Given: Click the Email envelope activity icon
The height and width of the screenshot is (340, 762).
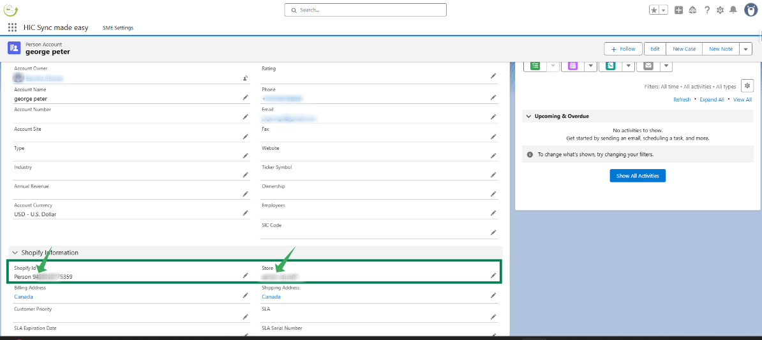Looking at the screenshot, I should point(648,66).
